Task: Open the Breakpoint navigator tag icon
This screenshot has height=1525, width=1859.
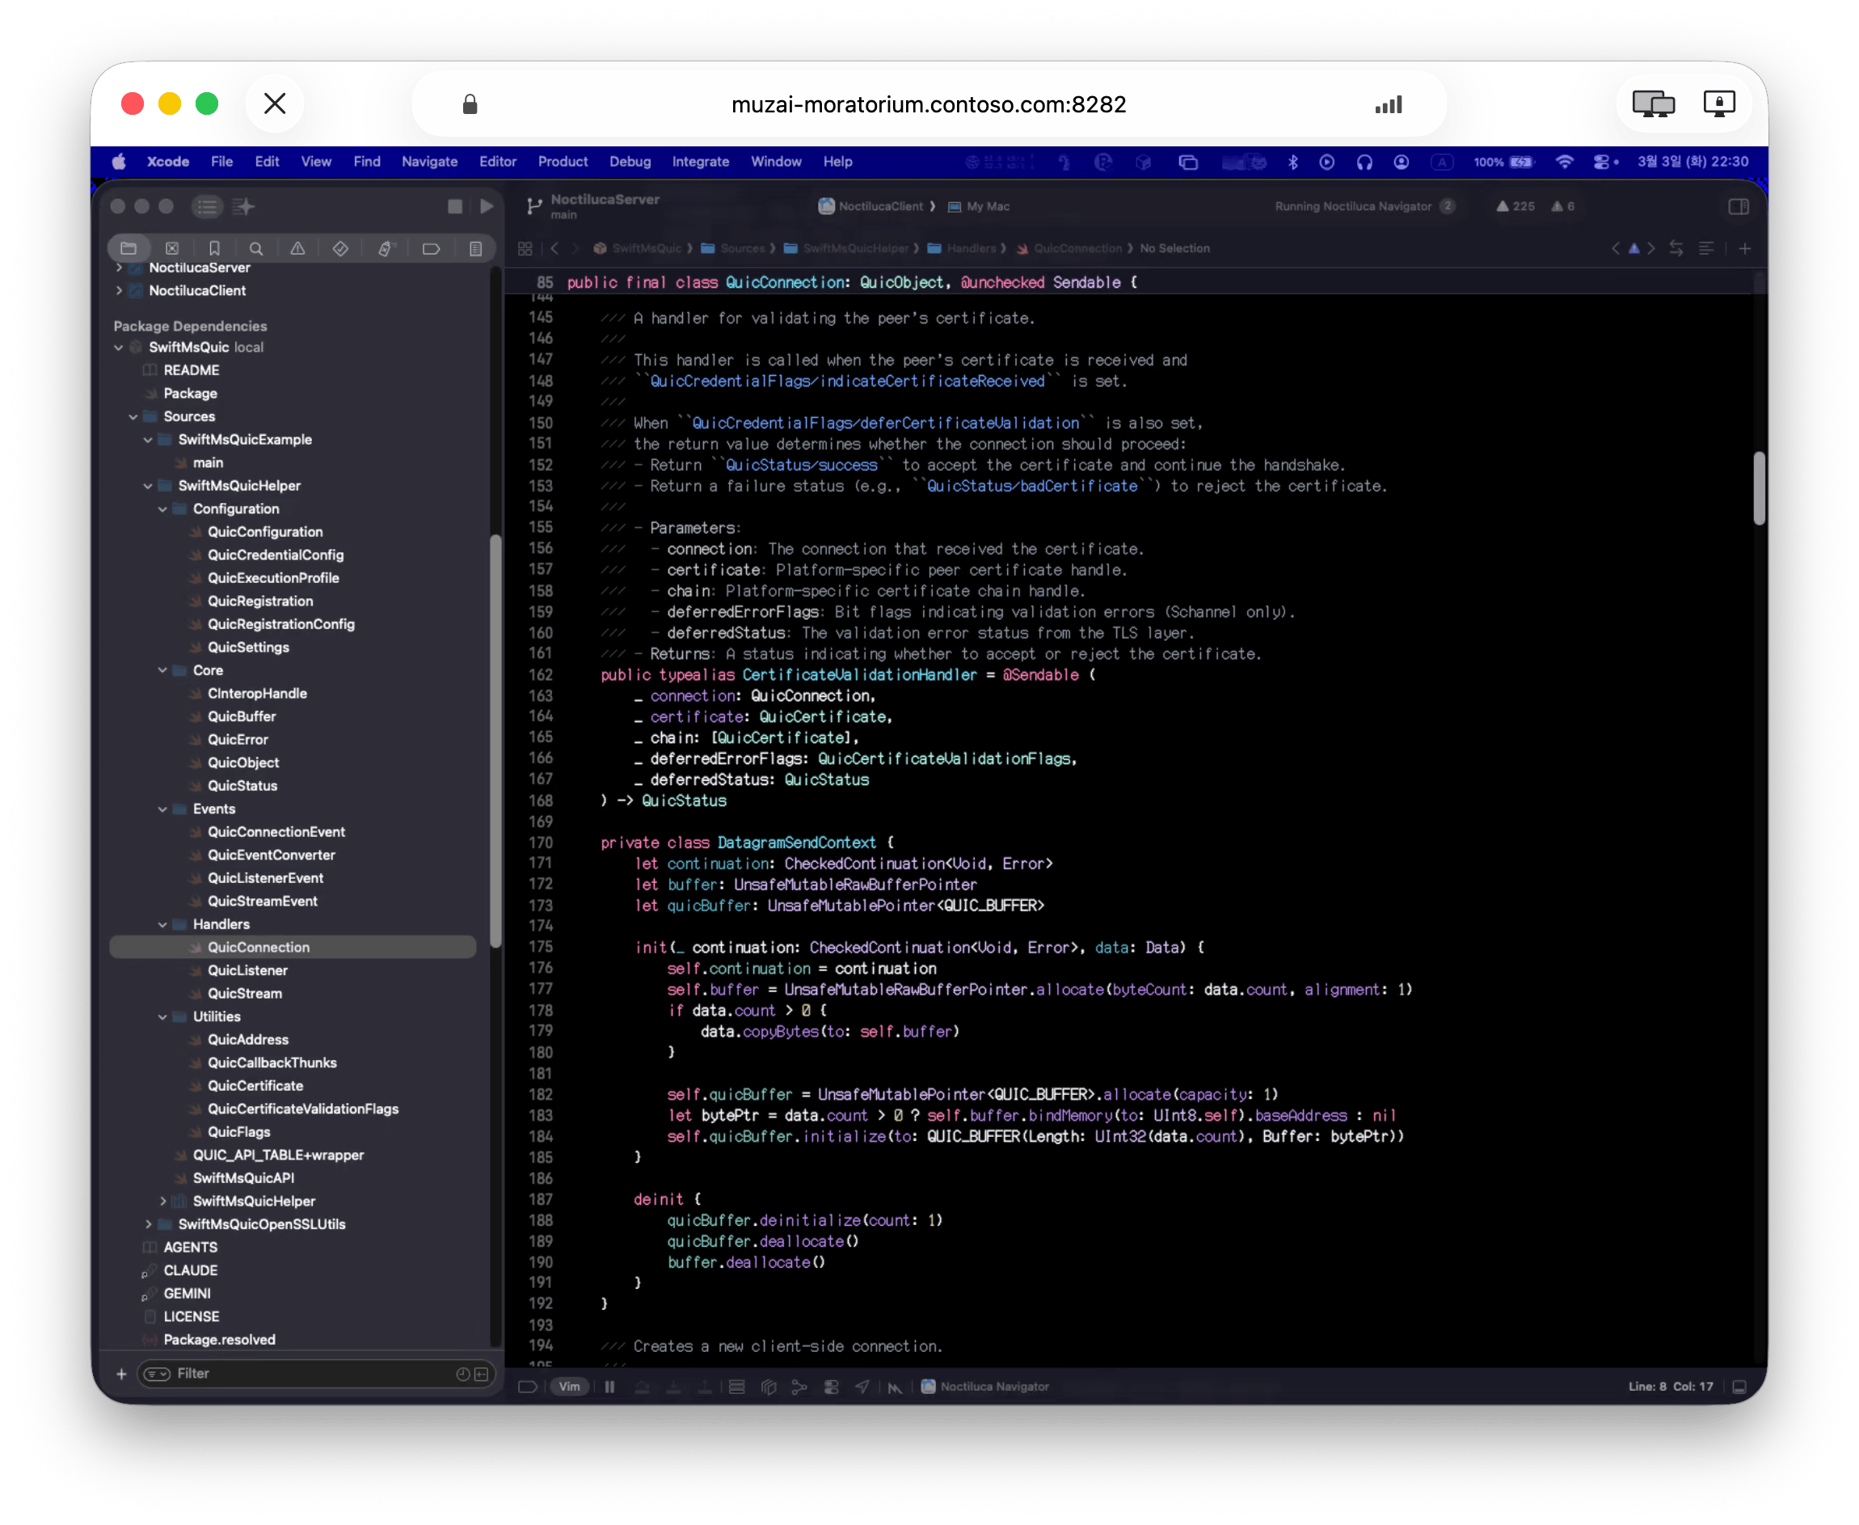Action: point(430,248)
